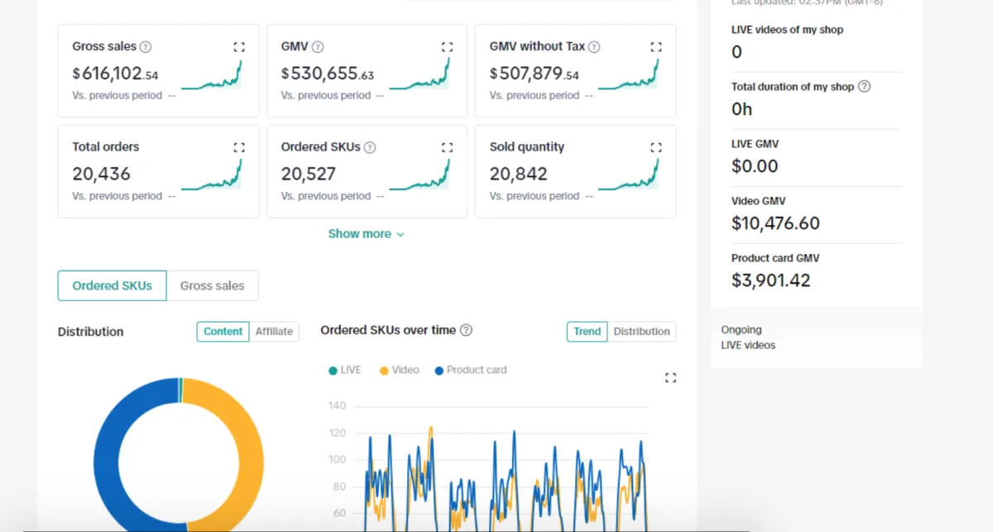
Task: Select Content distribution toggle
Action: click(x=223, y=331)
